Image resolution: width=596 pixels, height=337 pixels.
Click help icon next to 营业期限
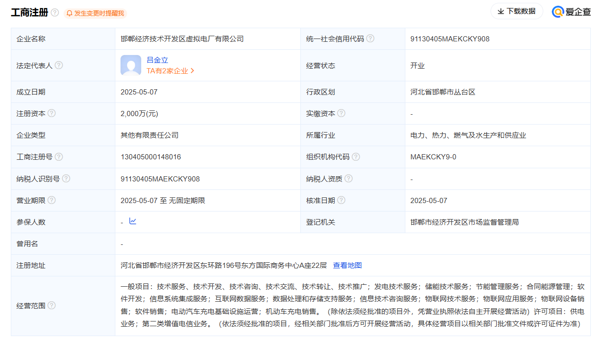coord(52,200)
